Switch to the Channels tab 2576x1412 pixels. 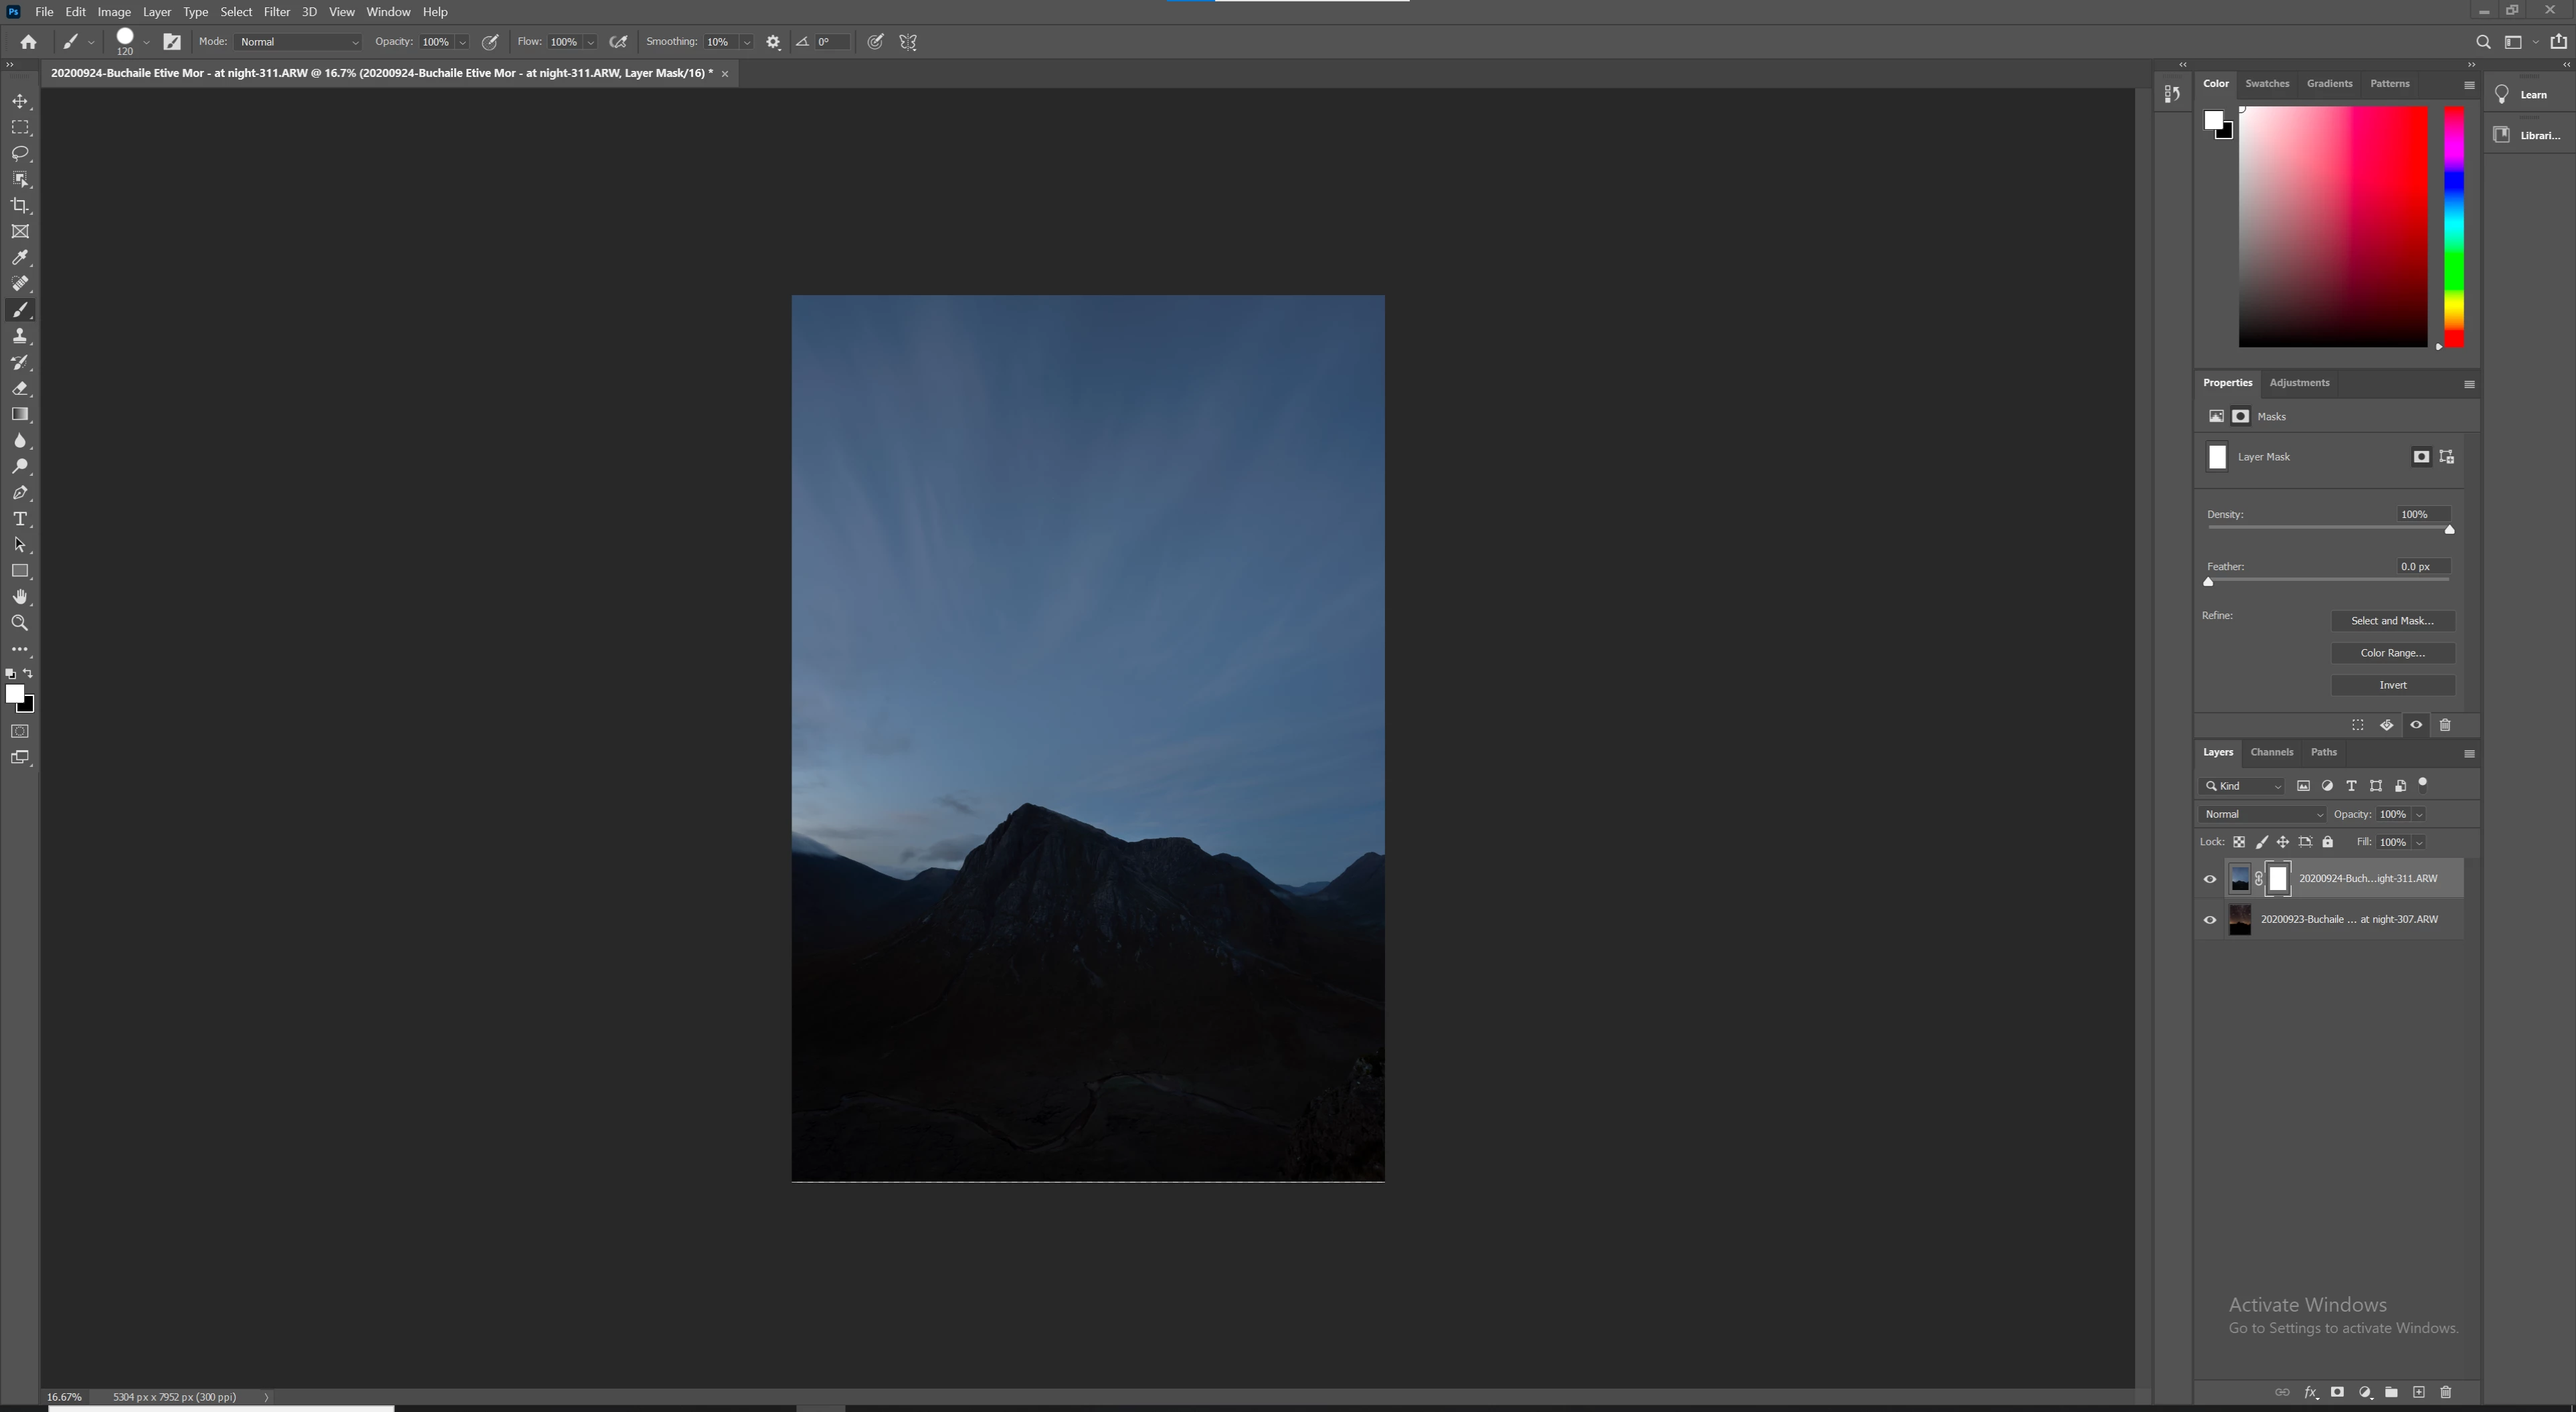pos(2271,752)
